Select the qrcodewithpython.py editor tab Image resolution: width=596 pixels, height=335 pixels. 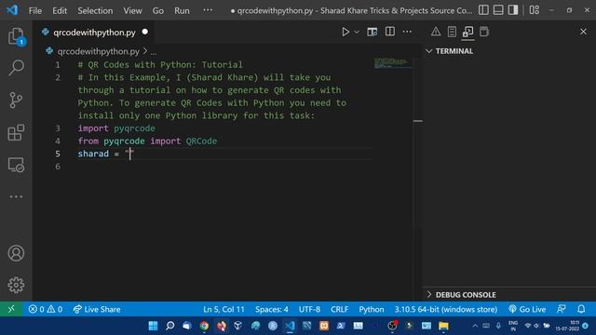coord(94,33)
